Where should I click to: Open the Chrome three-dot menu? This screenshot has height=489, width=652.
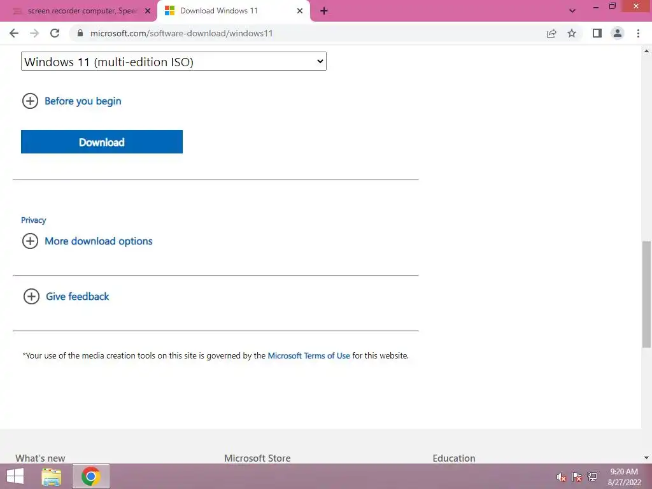point(638,33)
